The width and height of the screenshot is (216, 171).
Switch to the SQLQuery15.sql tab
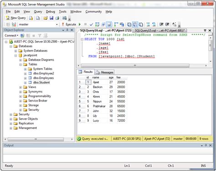(x=159, y=31)
